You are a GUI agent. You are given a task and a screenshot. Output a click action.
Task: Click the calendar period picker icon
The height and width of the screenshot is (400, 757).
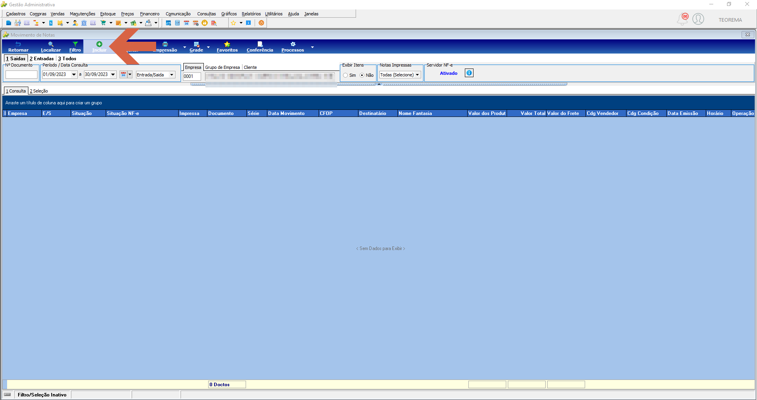tap(123, 74)
